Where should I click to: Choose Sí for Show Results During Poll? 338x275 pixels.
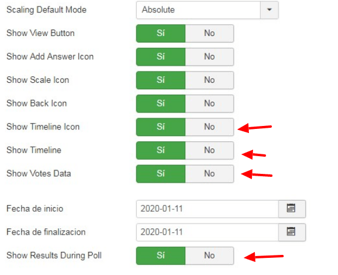pyautogui.click(x=161, y=255)
